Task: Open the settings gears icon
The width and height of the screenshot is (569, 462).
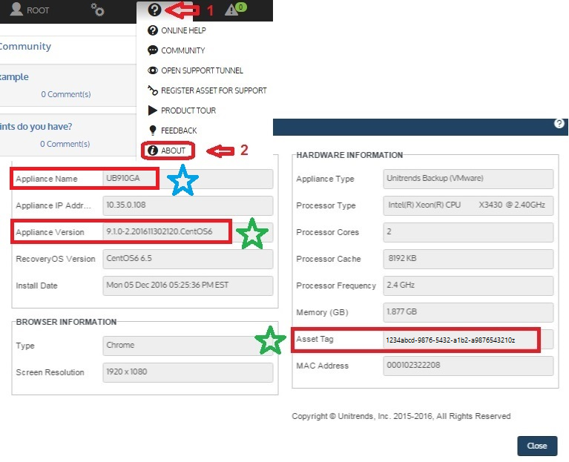Action: coord(97,10)
